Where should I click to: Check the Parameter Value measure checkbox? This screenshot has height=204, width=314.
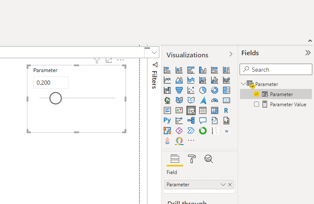tap(257, 104)
